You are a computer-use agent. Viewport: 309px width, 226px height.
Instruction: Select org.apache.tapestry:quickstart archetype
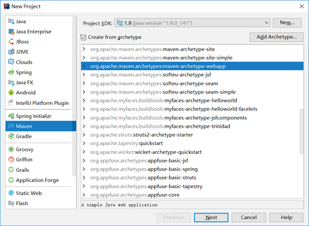coord(192,143)
